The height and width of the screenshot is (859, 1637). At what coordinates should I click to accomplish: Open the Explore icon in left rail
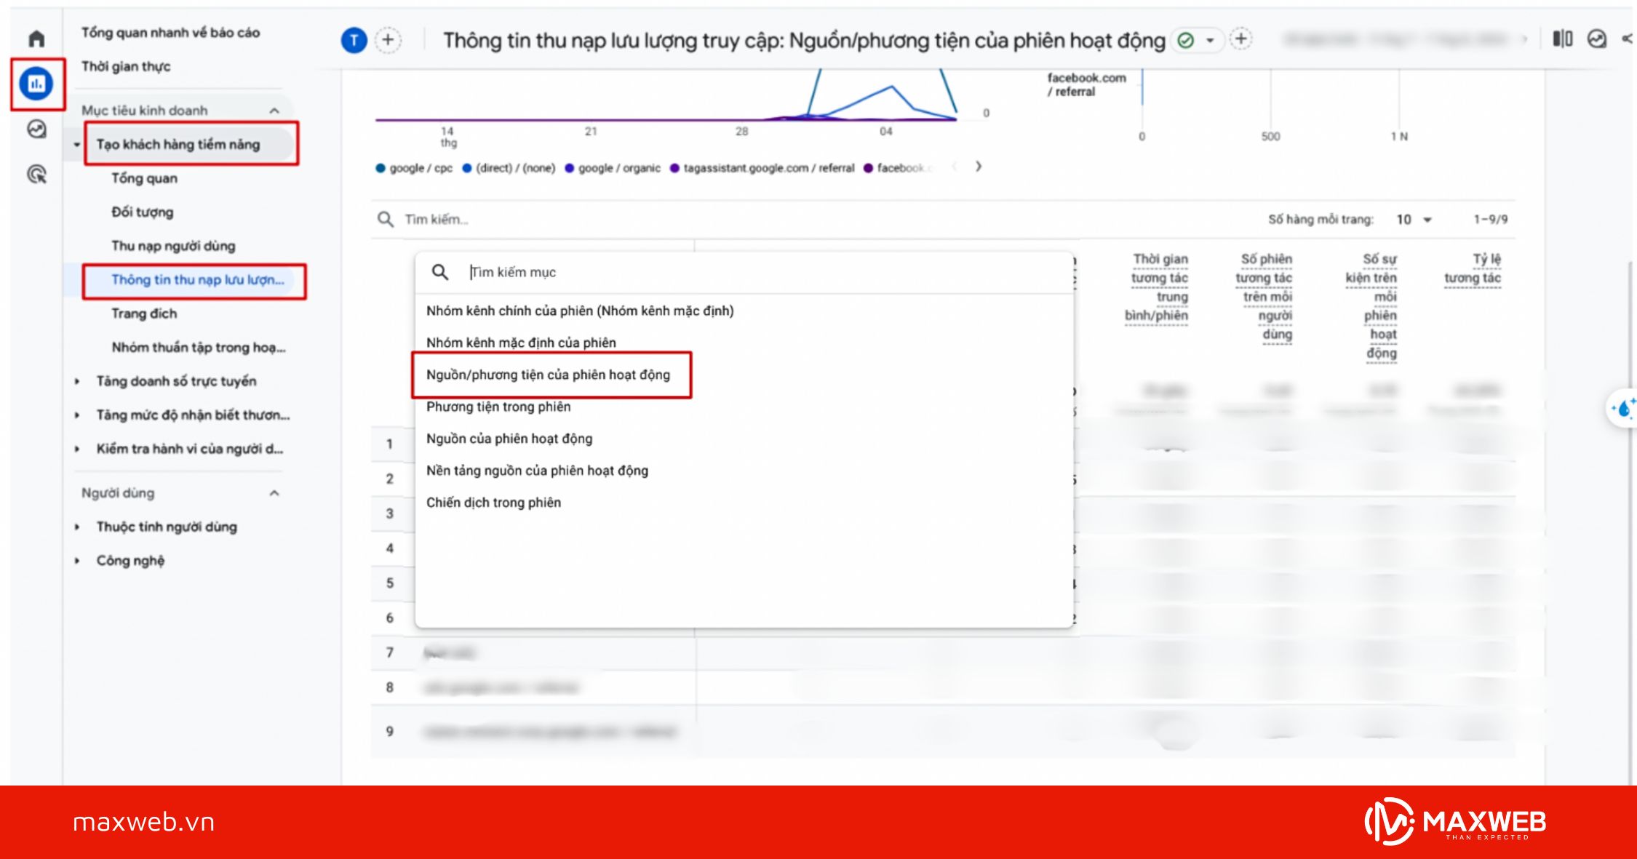tap(36, 129)
